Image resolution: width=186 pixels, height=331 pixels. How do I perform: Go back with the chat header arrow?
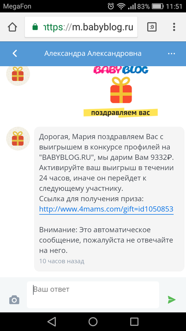[x=15, y=54]
